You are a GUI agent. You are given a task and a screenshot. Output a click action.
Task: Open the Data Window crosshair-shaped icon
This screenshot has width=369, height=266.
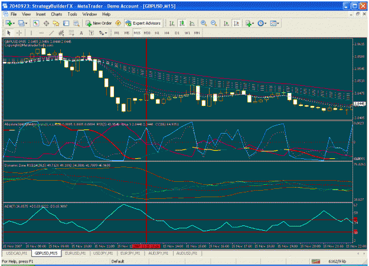tap(46, 23)
